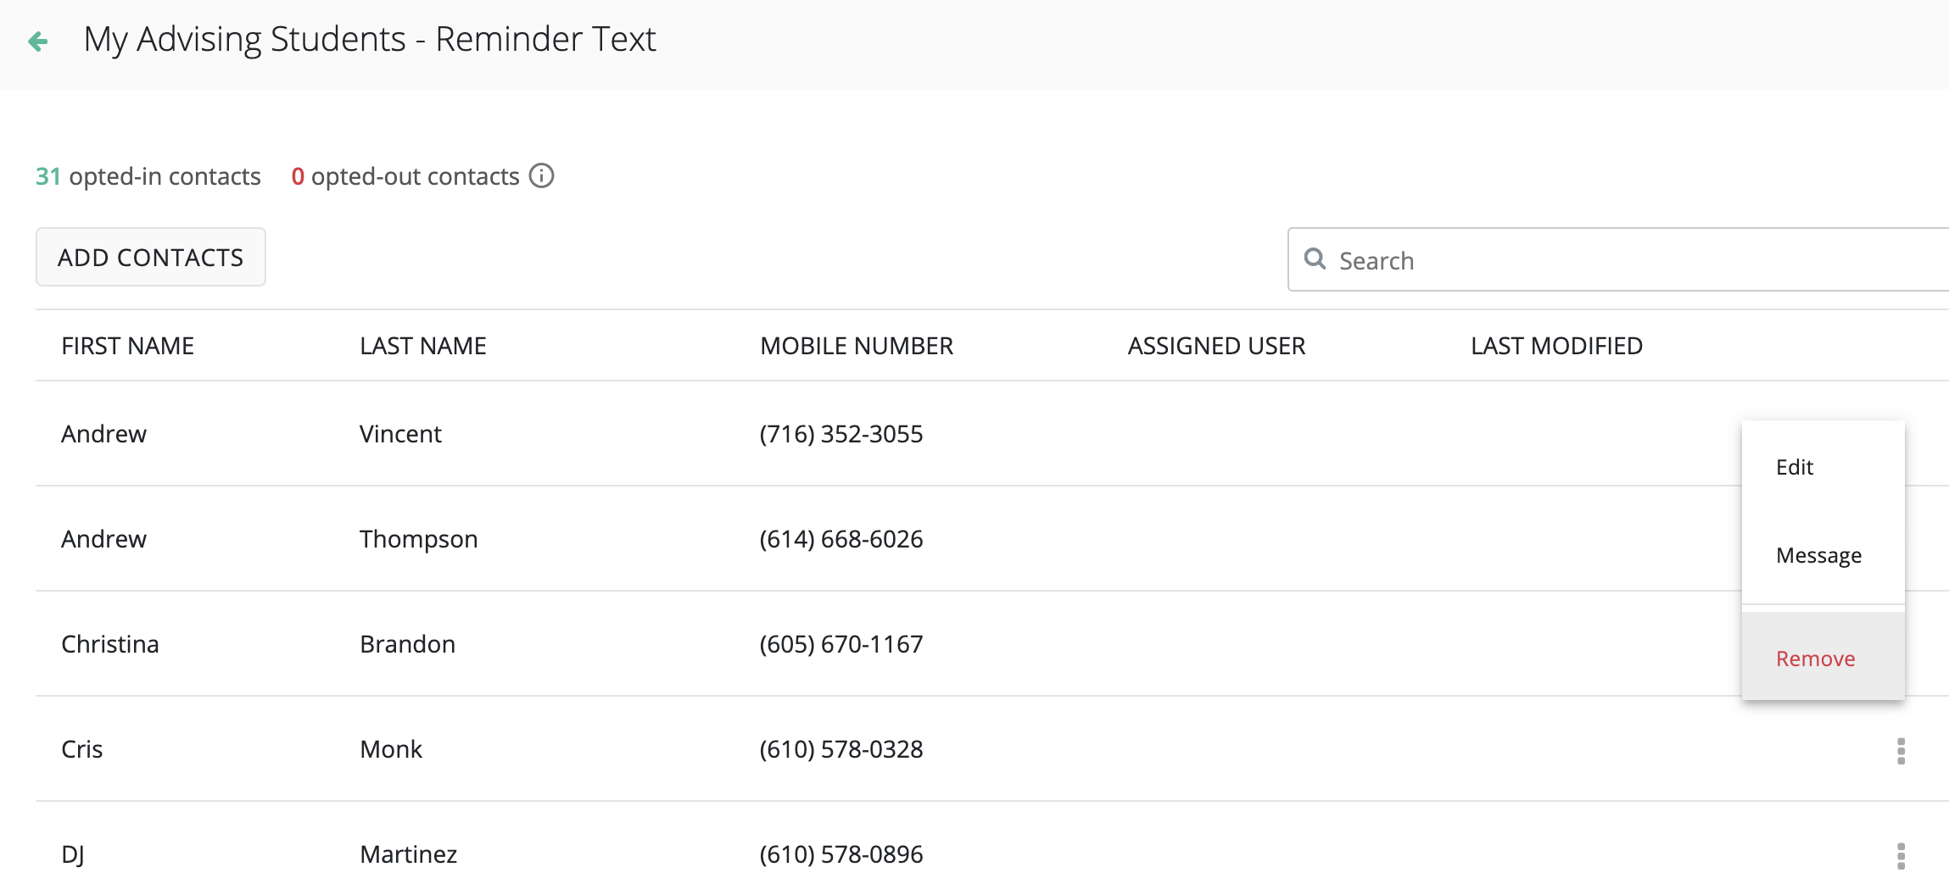Sort by the LAST NAME column header
1949x895 pixels.
(422, 346)
